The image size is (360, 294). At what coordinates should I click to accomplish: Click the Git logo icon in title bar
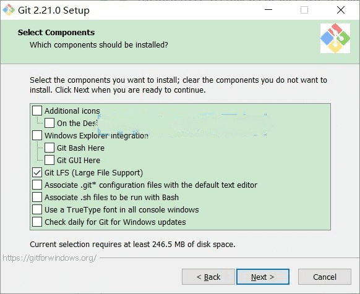(9, 10)
